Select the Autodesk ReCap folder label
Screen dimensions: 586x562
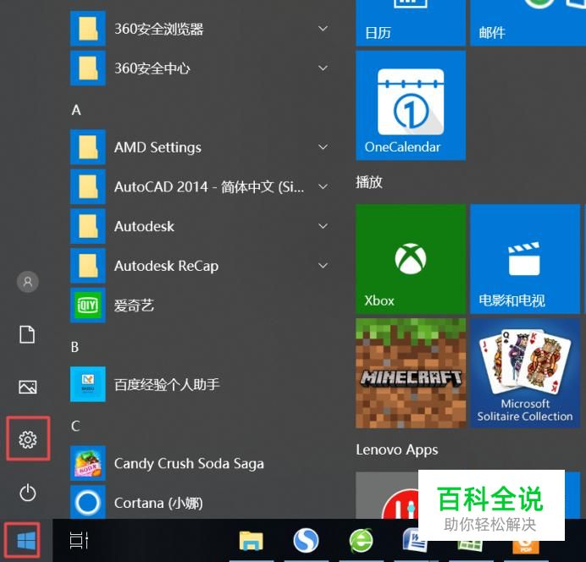tap(166, 266)
